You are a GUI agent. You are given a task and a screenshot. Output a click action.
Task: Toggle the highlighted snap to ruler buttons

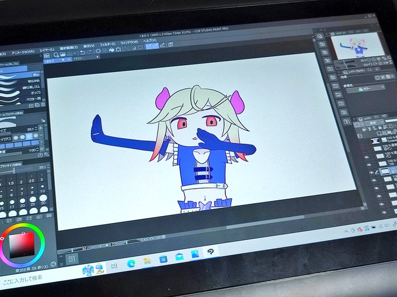pos(152,46)
